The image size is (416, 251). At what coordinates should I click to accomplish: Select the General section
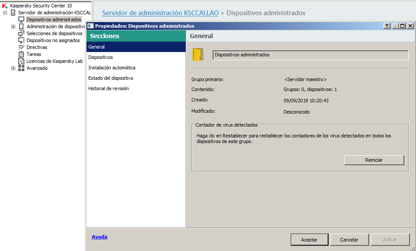(136, 47)
